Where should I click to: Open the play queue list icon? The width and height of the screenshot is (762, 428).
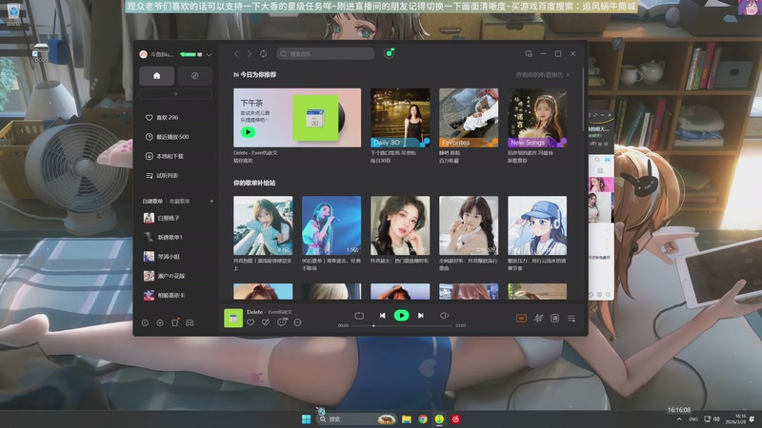571,319
